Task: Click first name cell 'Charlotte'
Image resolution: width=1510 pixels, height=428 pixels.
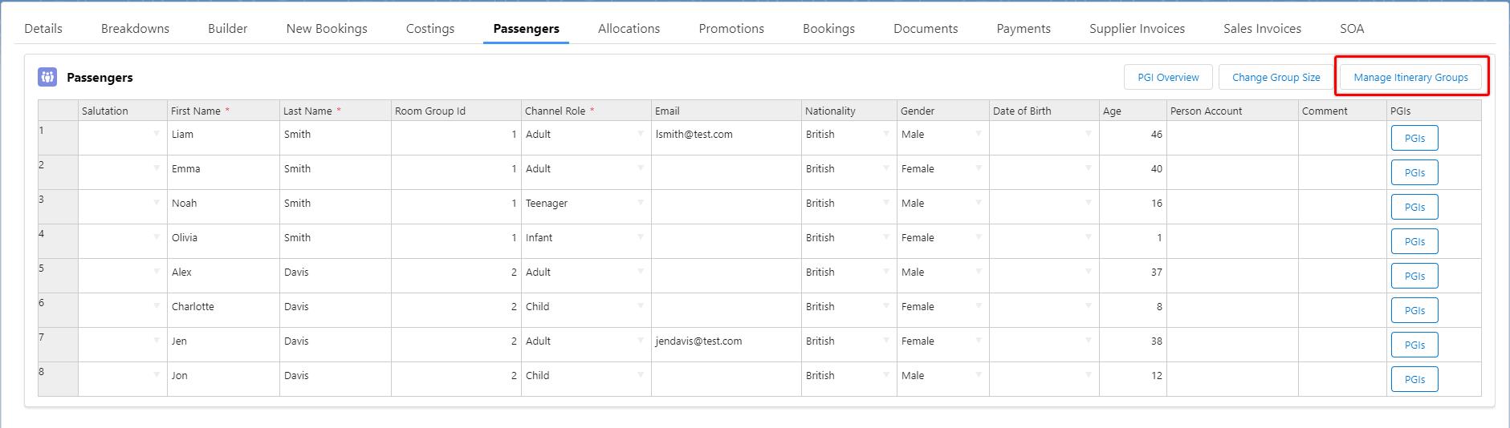Action: [223, 310]
